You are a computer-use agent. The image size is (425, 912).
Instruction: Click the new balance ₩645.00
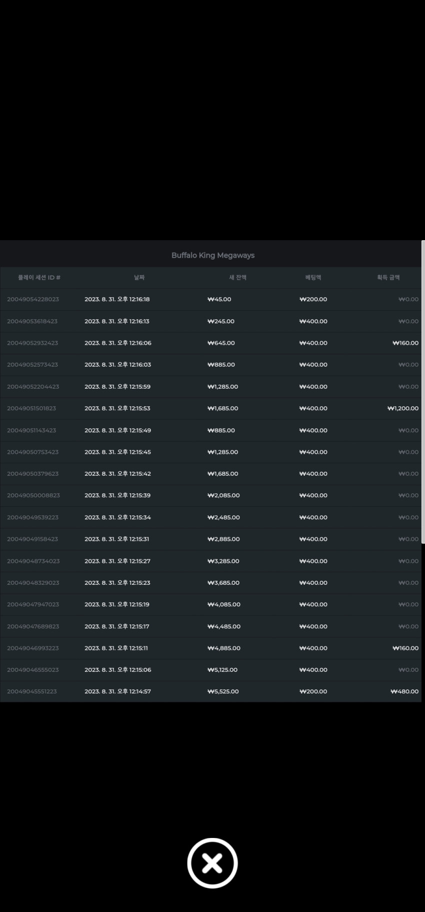pos(221,343)
